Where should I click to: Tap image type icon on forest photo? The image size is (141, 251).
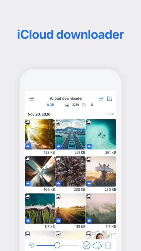pyautogui.click(x=27, y=122)
